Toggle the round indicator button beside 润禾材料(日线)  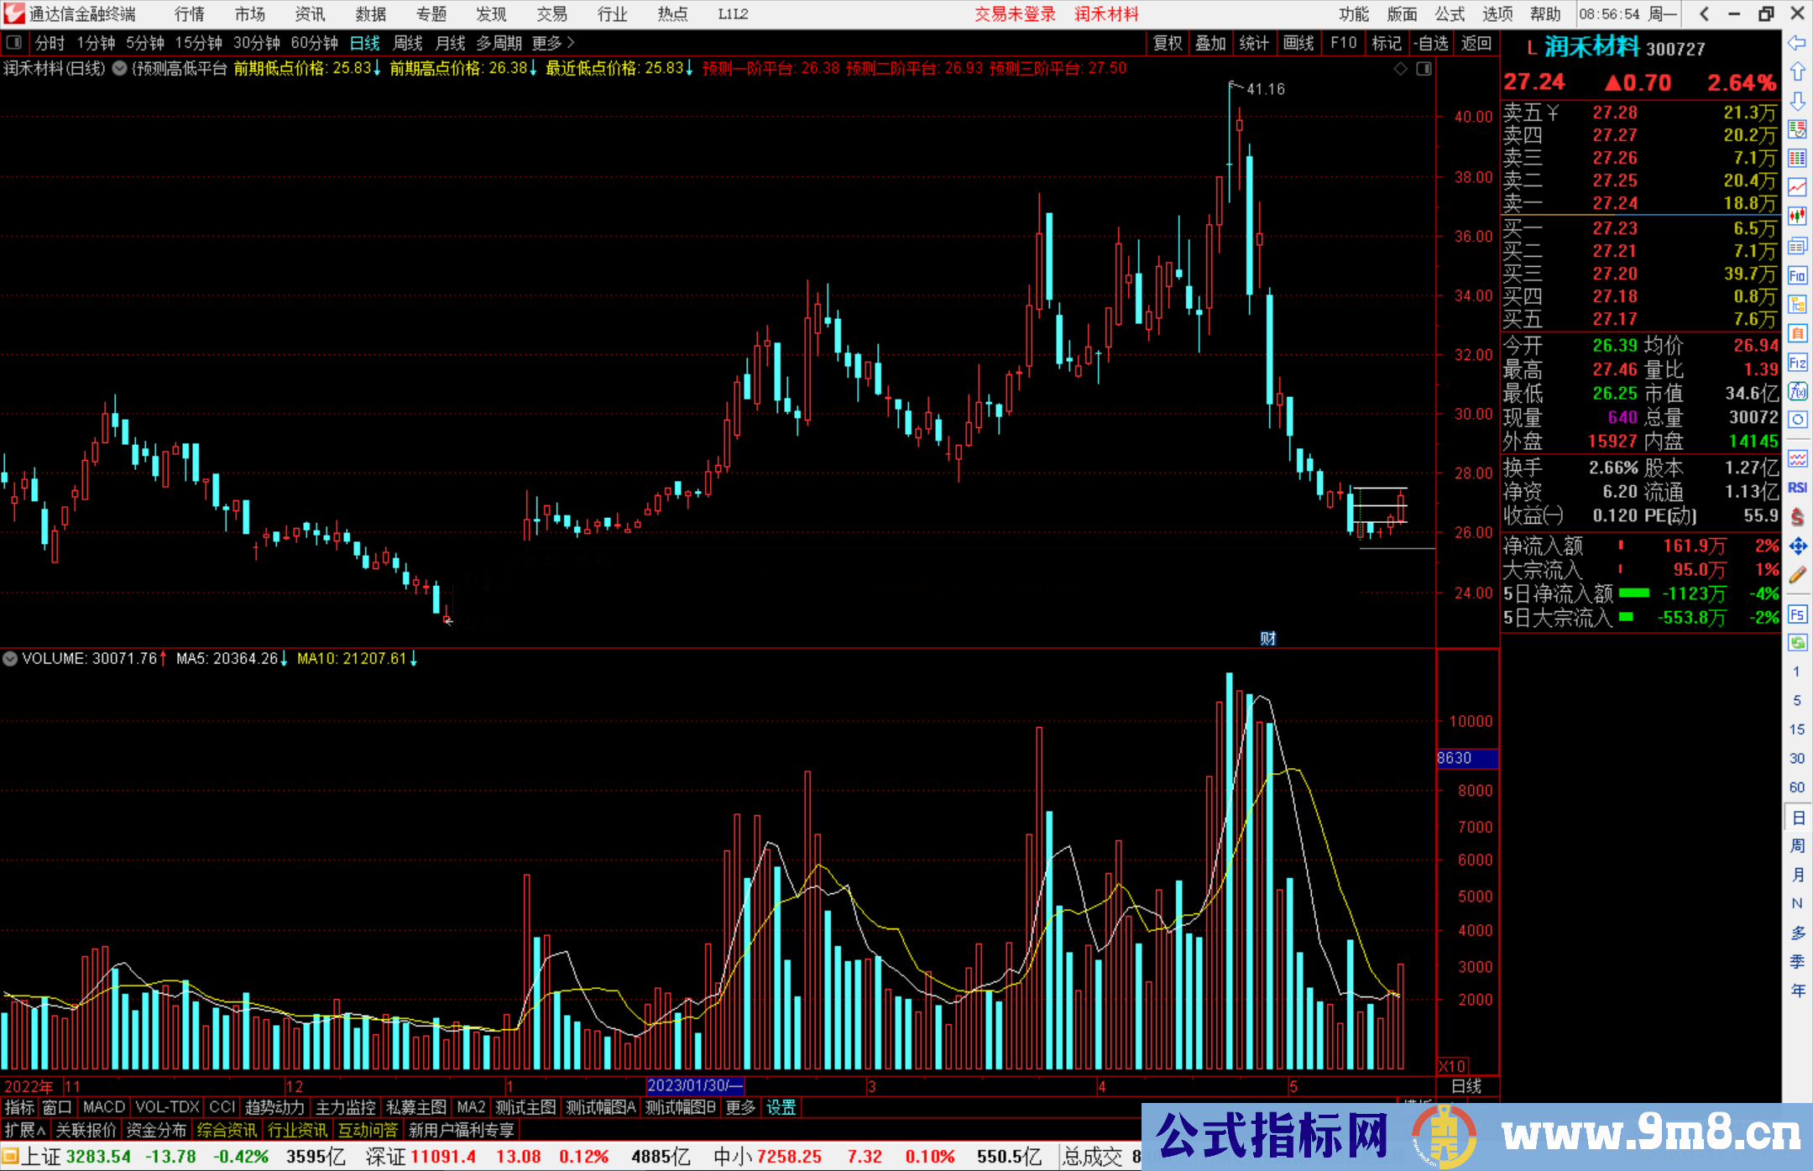(119, 69)
